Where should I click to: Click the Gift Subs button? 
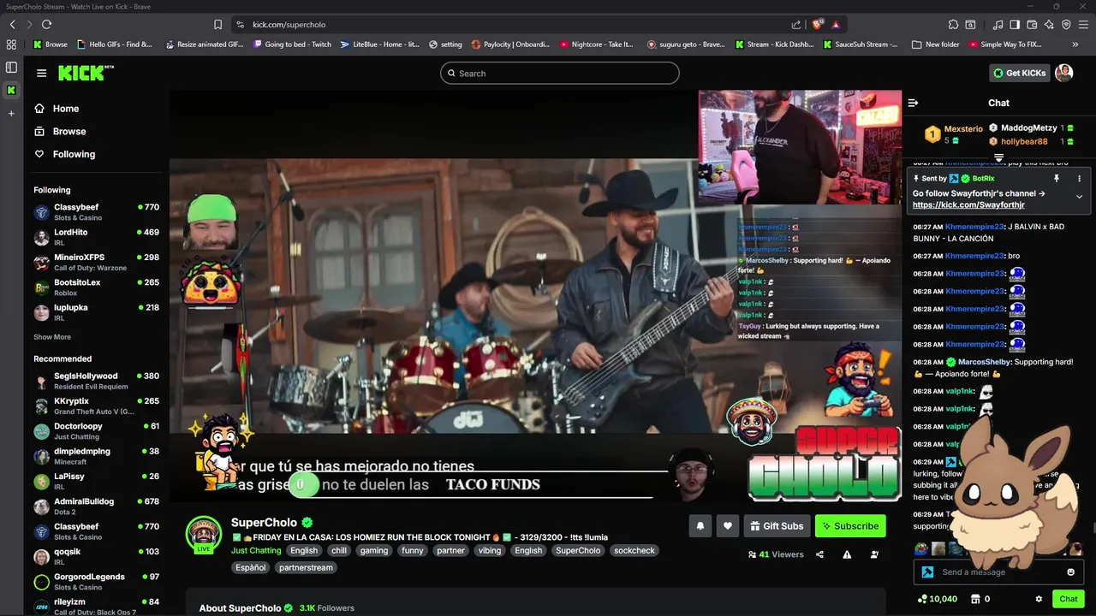[x=776, y=526]
